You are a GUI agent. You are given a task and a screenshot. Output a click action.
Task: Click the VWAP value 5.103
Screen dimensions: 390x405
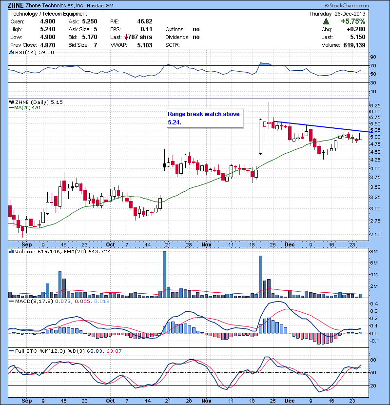(x=145, y=45)
